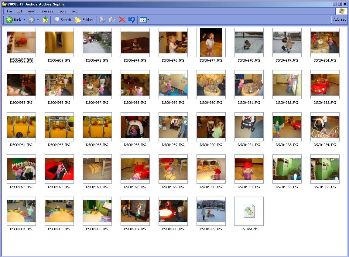Click the file name DSC04987.JPG
The width and height of the screenshot is (349, 257).
point(135,229)
